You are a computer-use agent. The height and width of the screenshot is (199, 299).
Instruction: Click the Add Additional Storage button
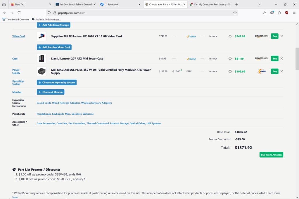[53, 25]
